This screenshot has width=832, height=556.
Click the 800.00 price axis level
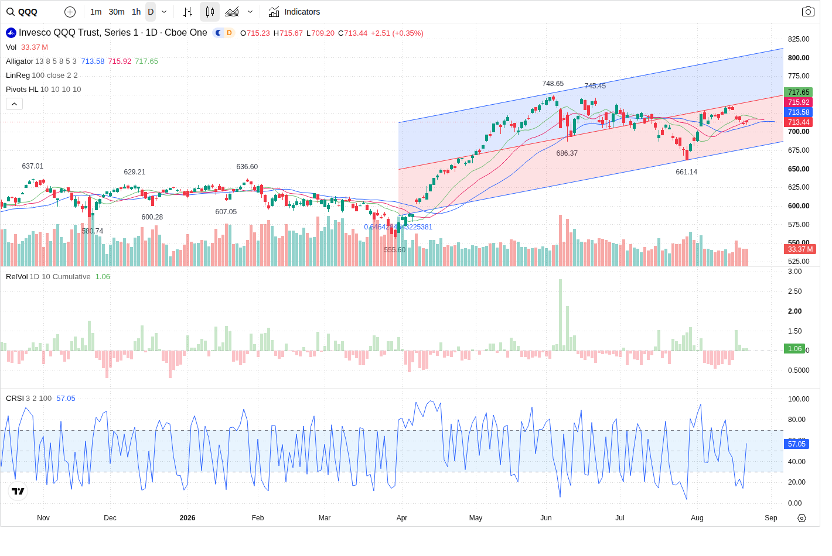(x=799, y=58)
